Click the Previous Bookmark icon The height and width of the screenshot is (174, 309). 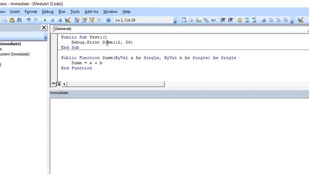coord(278,20)
